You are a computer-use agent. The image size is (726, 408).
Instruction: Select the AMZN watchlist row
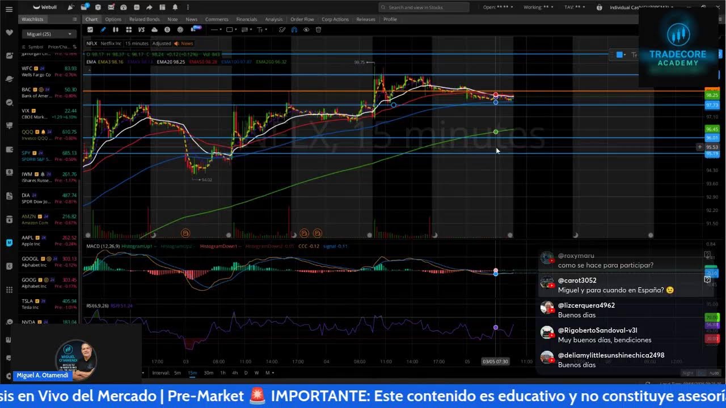(x=49, y=219)
